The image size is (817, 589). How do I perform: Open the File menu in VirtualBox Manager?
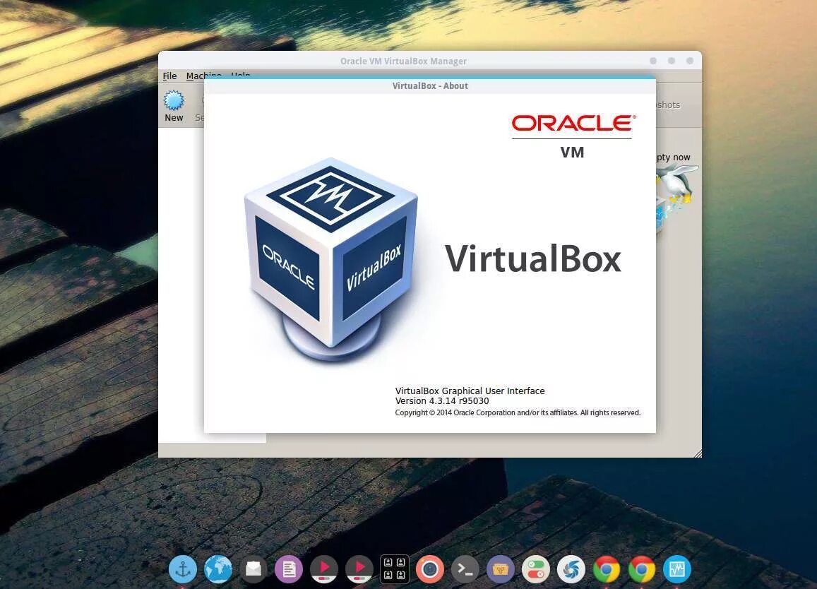(170, 76)
